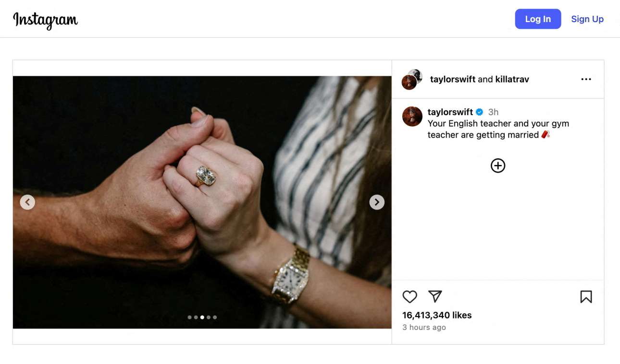Viewport: 620px width, 364px height.
Task: Click the Instagram logo
Action: pos(45,20)
